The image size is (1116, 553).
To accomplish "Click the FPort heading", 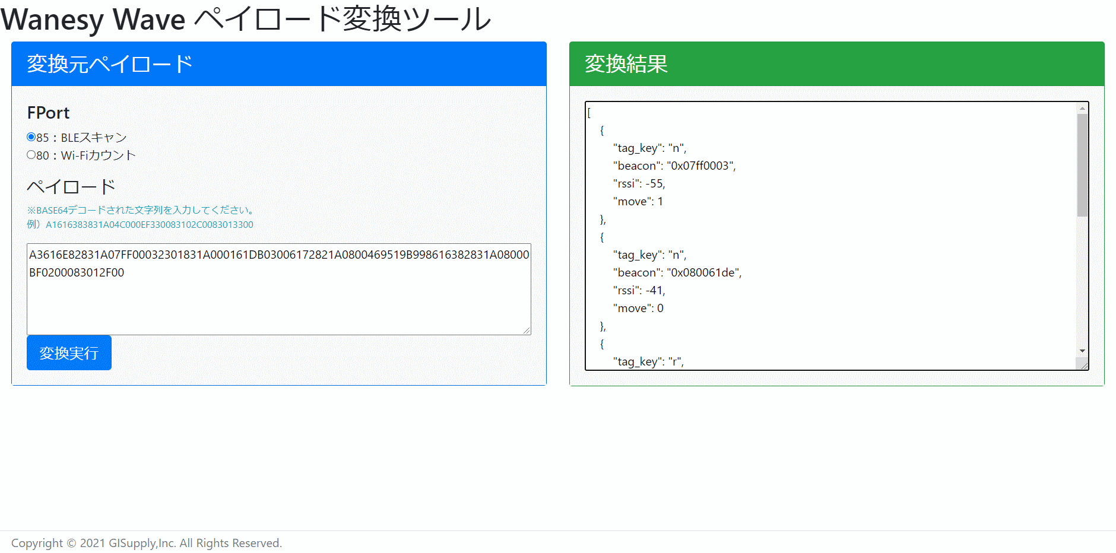I will click(x=48, y=113).
